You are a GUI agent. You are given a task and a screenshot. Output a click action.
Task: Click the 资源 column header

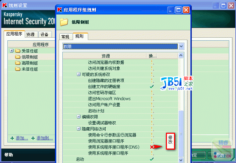pyautogui.click(x=105, y=56)
